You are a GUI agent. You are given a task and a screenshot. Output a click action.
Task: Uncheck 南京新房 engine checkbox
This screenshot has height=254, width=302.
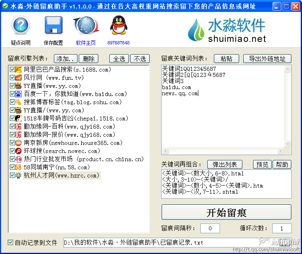[12, 143]
